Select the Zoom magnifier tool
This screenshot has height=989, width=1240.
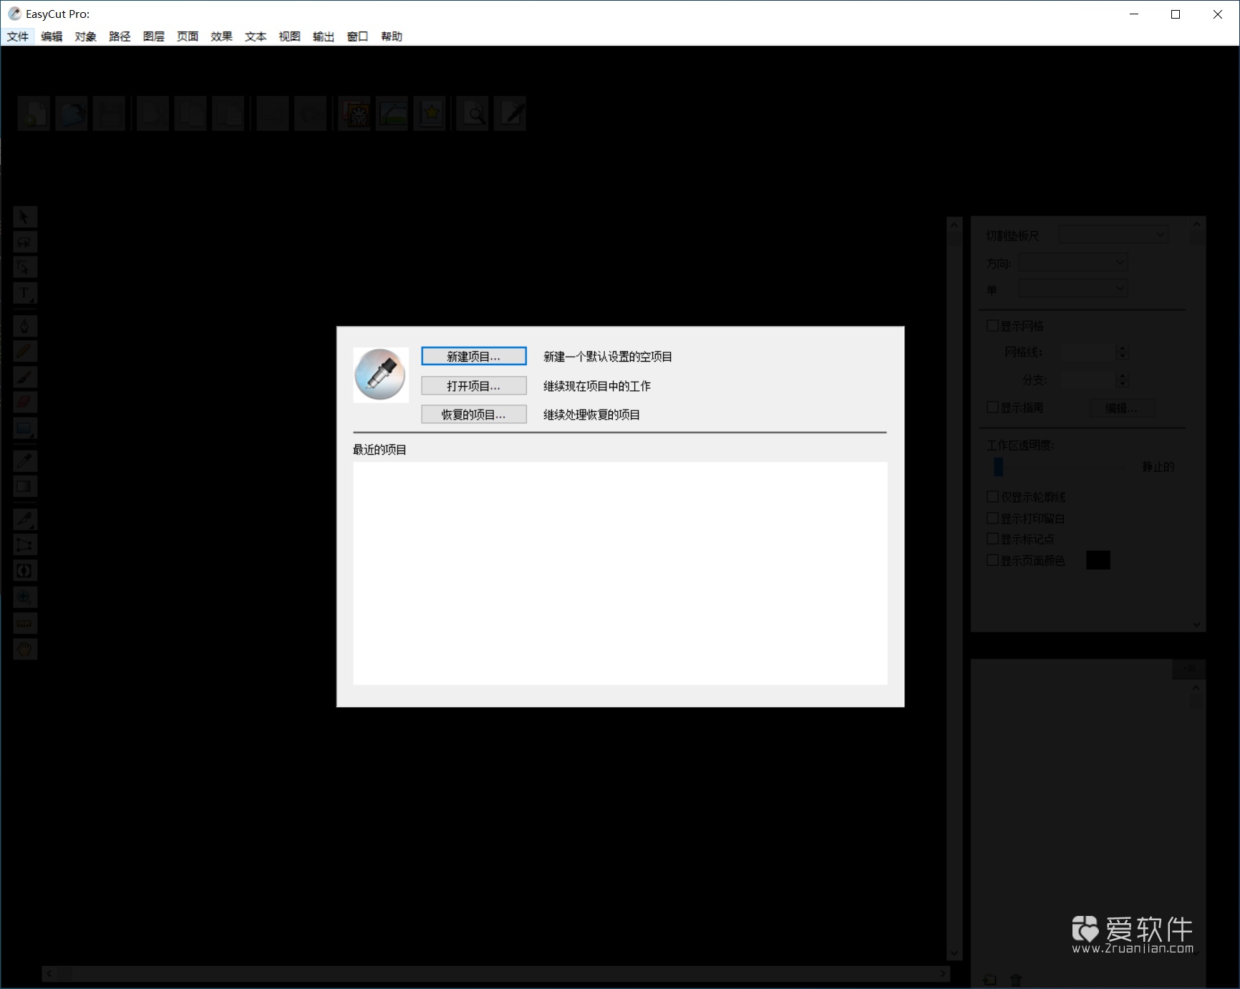(x=24, y=597)
